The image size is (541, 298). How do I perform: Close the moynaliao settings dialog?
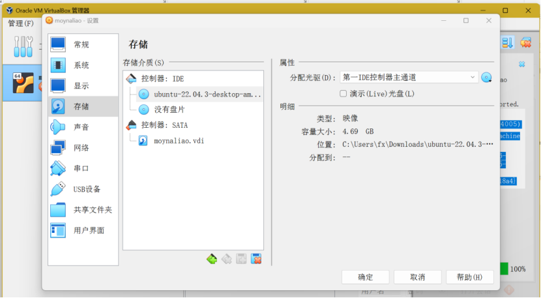pyautogui.click(x=489, y=21)
